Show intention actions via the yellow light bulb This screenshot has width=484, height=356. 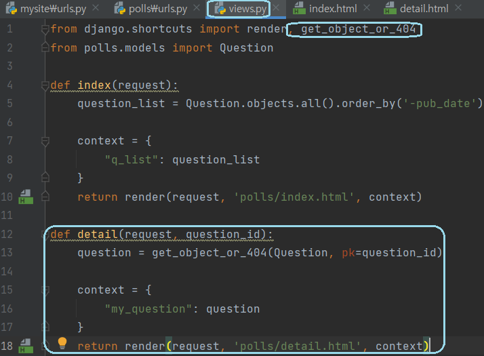[62, 343]
